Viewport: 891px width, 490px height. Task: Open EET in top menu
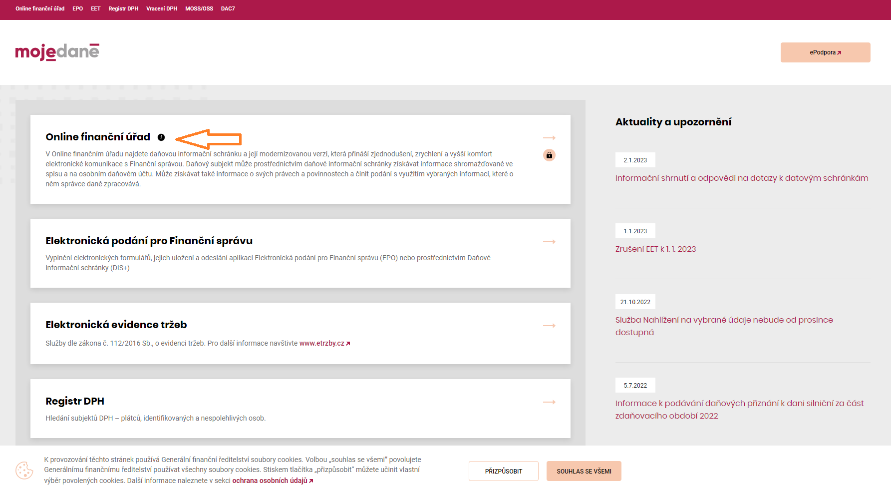pos(96,8)
